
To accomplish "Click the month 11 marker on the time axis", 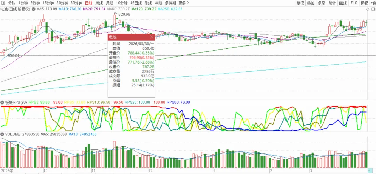I will pyautogui.click(x=94, y=171).
